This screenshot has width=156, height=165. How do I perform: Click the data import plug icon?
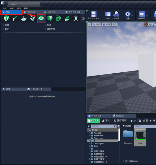tap(142, 14)
